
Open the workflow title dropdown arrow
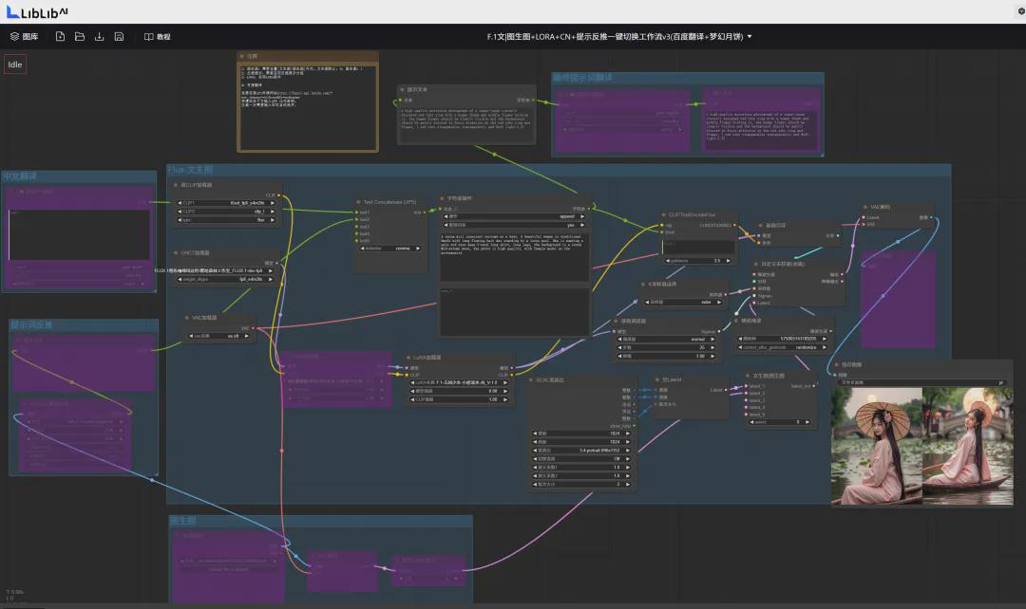[750, 36]
